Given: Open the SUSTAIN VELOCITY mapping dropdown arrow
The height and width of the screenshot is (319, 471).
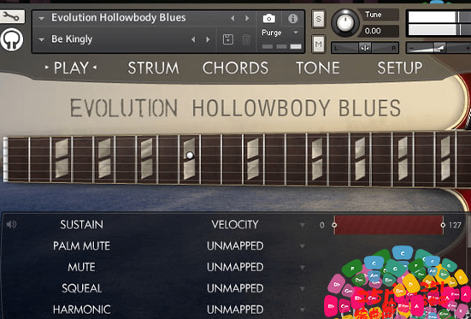Looking at the screenshot, I should (303, 225).
